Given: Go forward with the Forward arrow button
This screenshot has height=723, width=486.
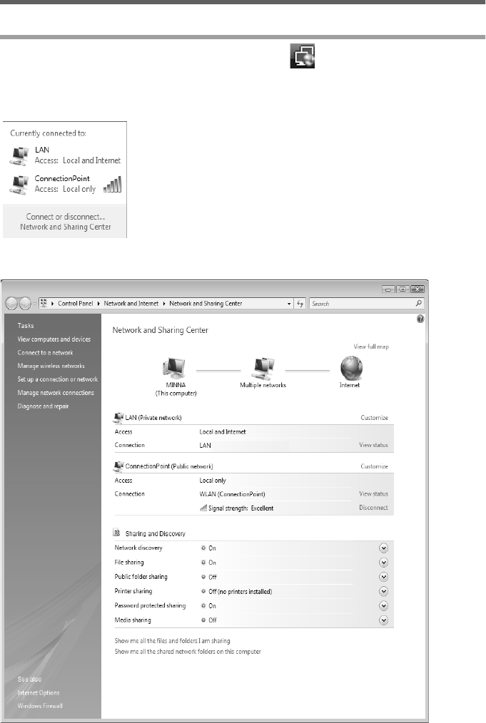Looking at the screenshot, I should pyautogui.click(x=25, y=304).
